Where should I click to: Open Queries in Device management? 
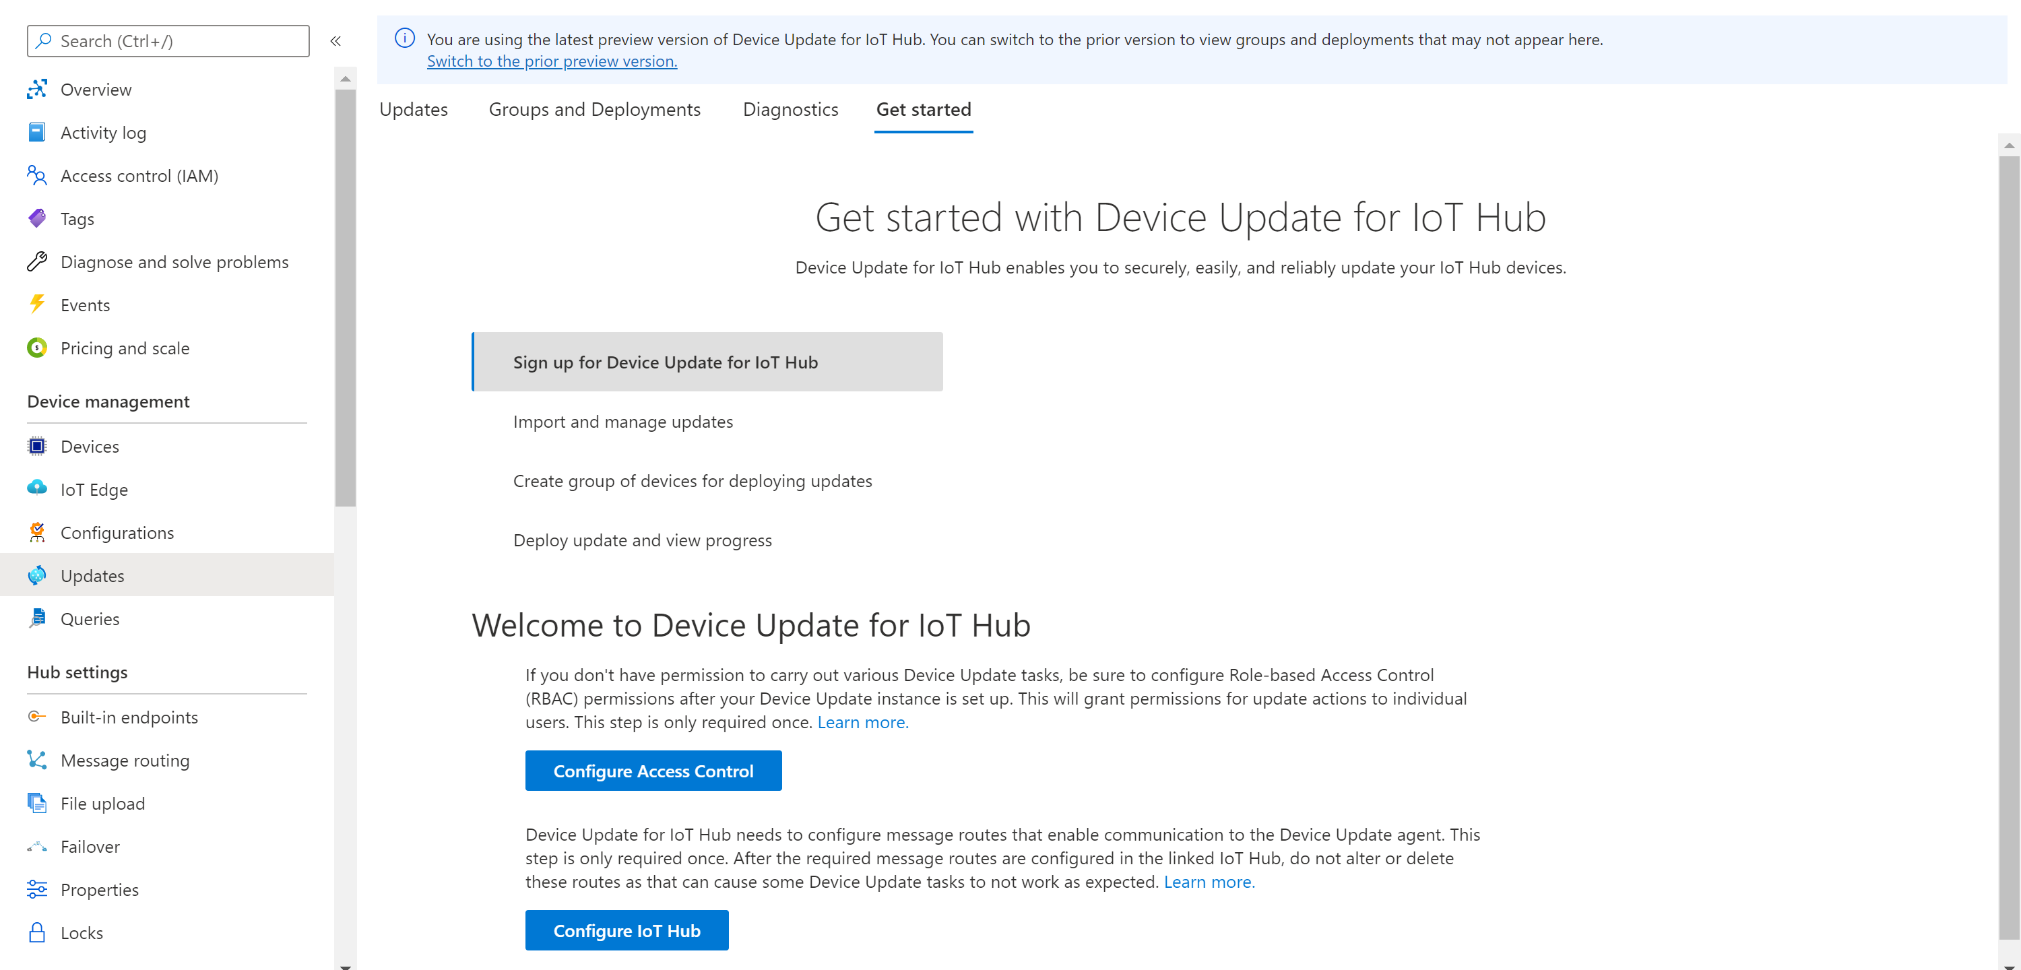[x=90, y=618]
